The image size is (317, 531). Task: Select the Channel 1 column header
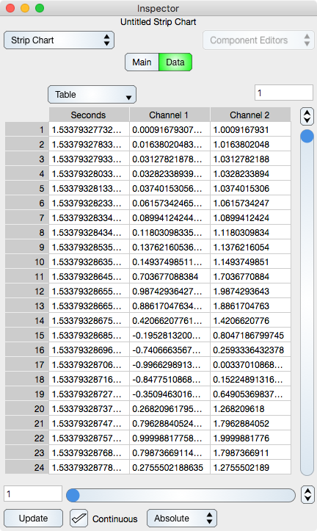pyautogui.click(x=170, y=115)
